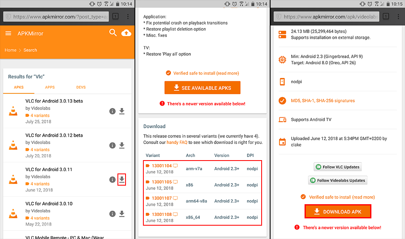The width and height of the screenshot is (405, 239).
Task: Open browser overflow menu in right screen
Action: tap(398, 17)
